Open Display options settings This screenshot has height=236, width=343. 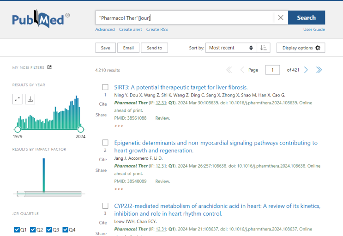pyautogui.click(x=301, y=48)
